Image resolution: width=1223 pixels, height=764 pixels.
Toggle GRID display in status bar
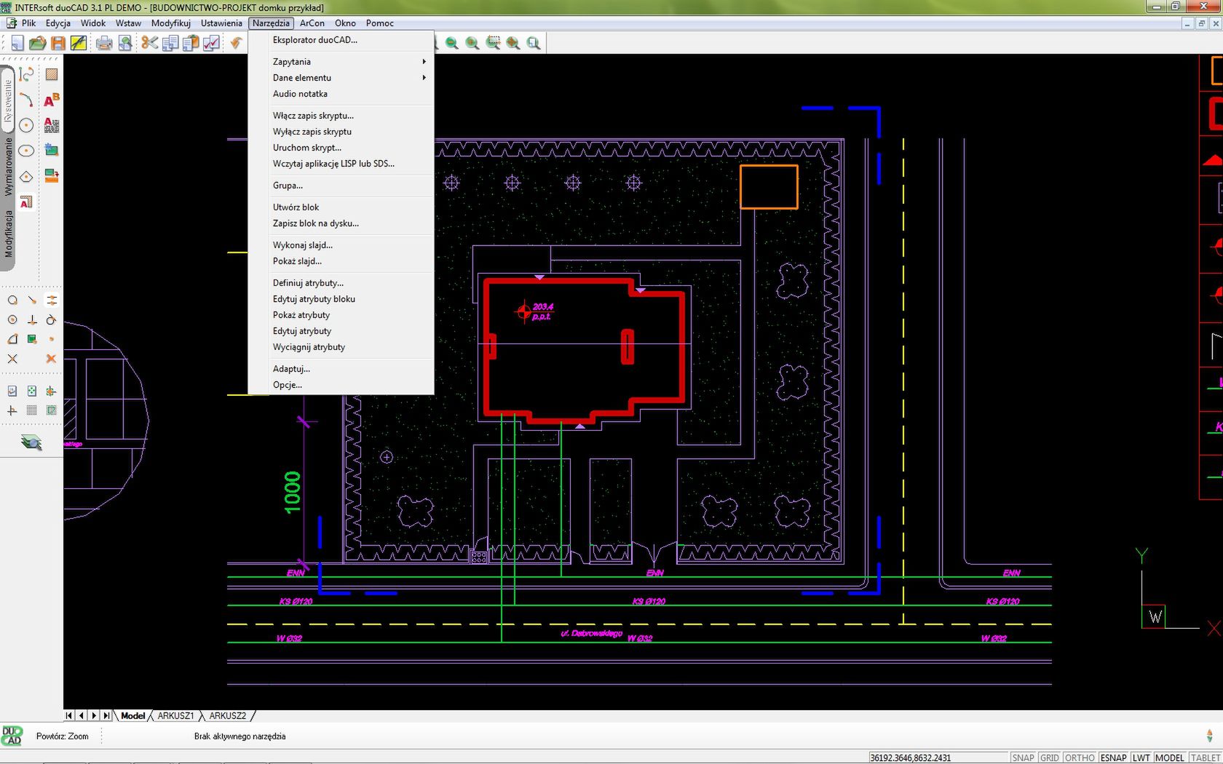[1050, 757]
